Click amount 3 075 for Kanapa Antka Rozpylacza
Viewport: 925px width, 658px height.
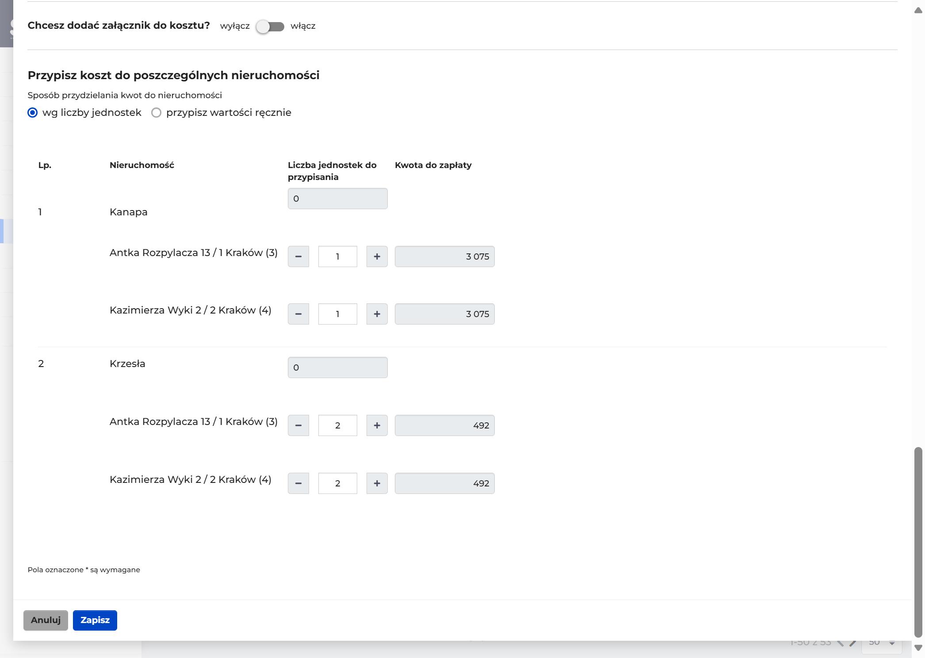pyautogui.click(x=445, y=256)
